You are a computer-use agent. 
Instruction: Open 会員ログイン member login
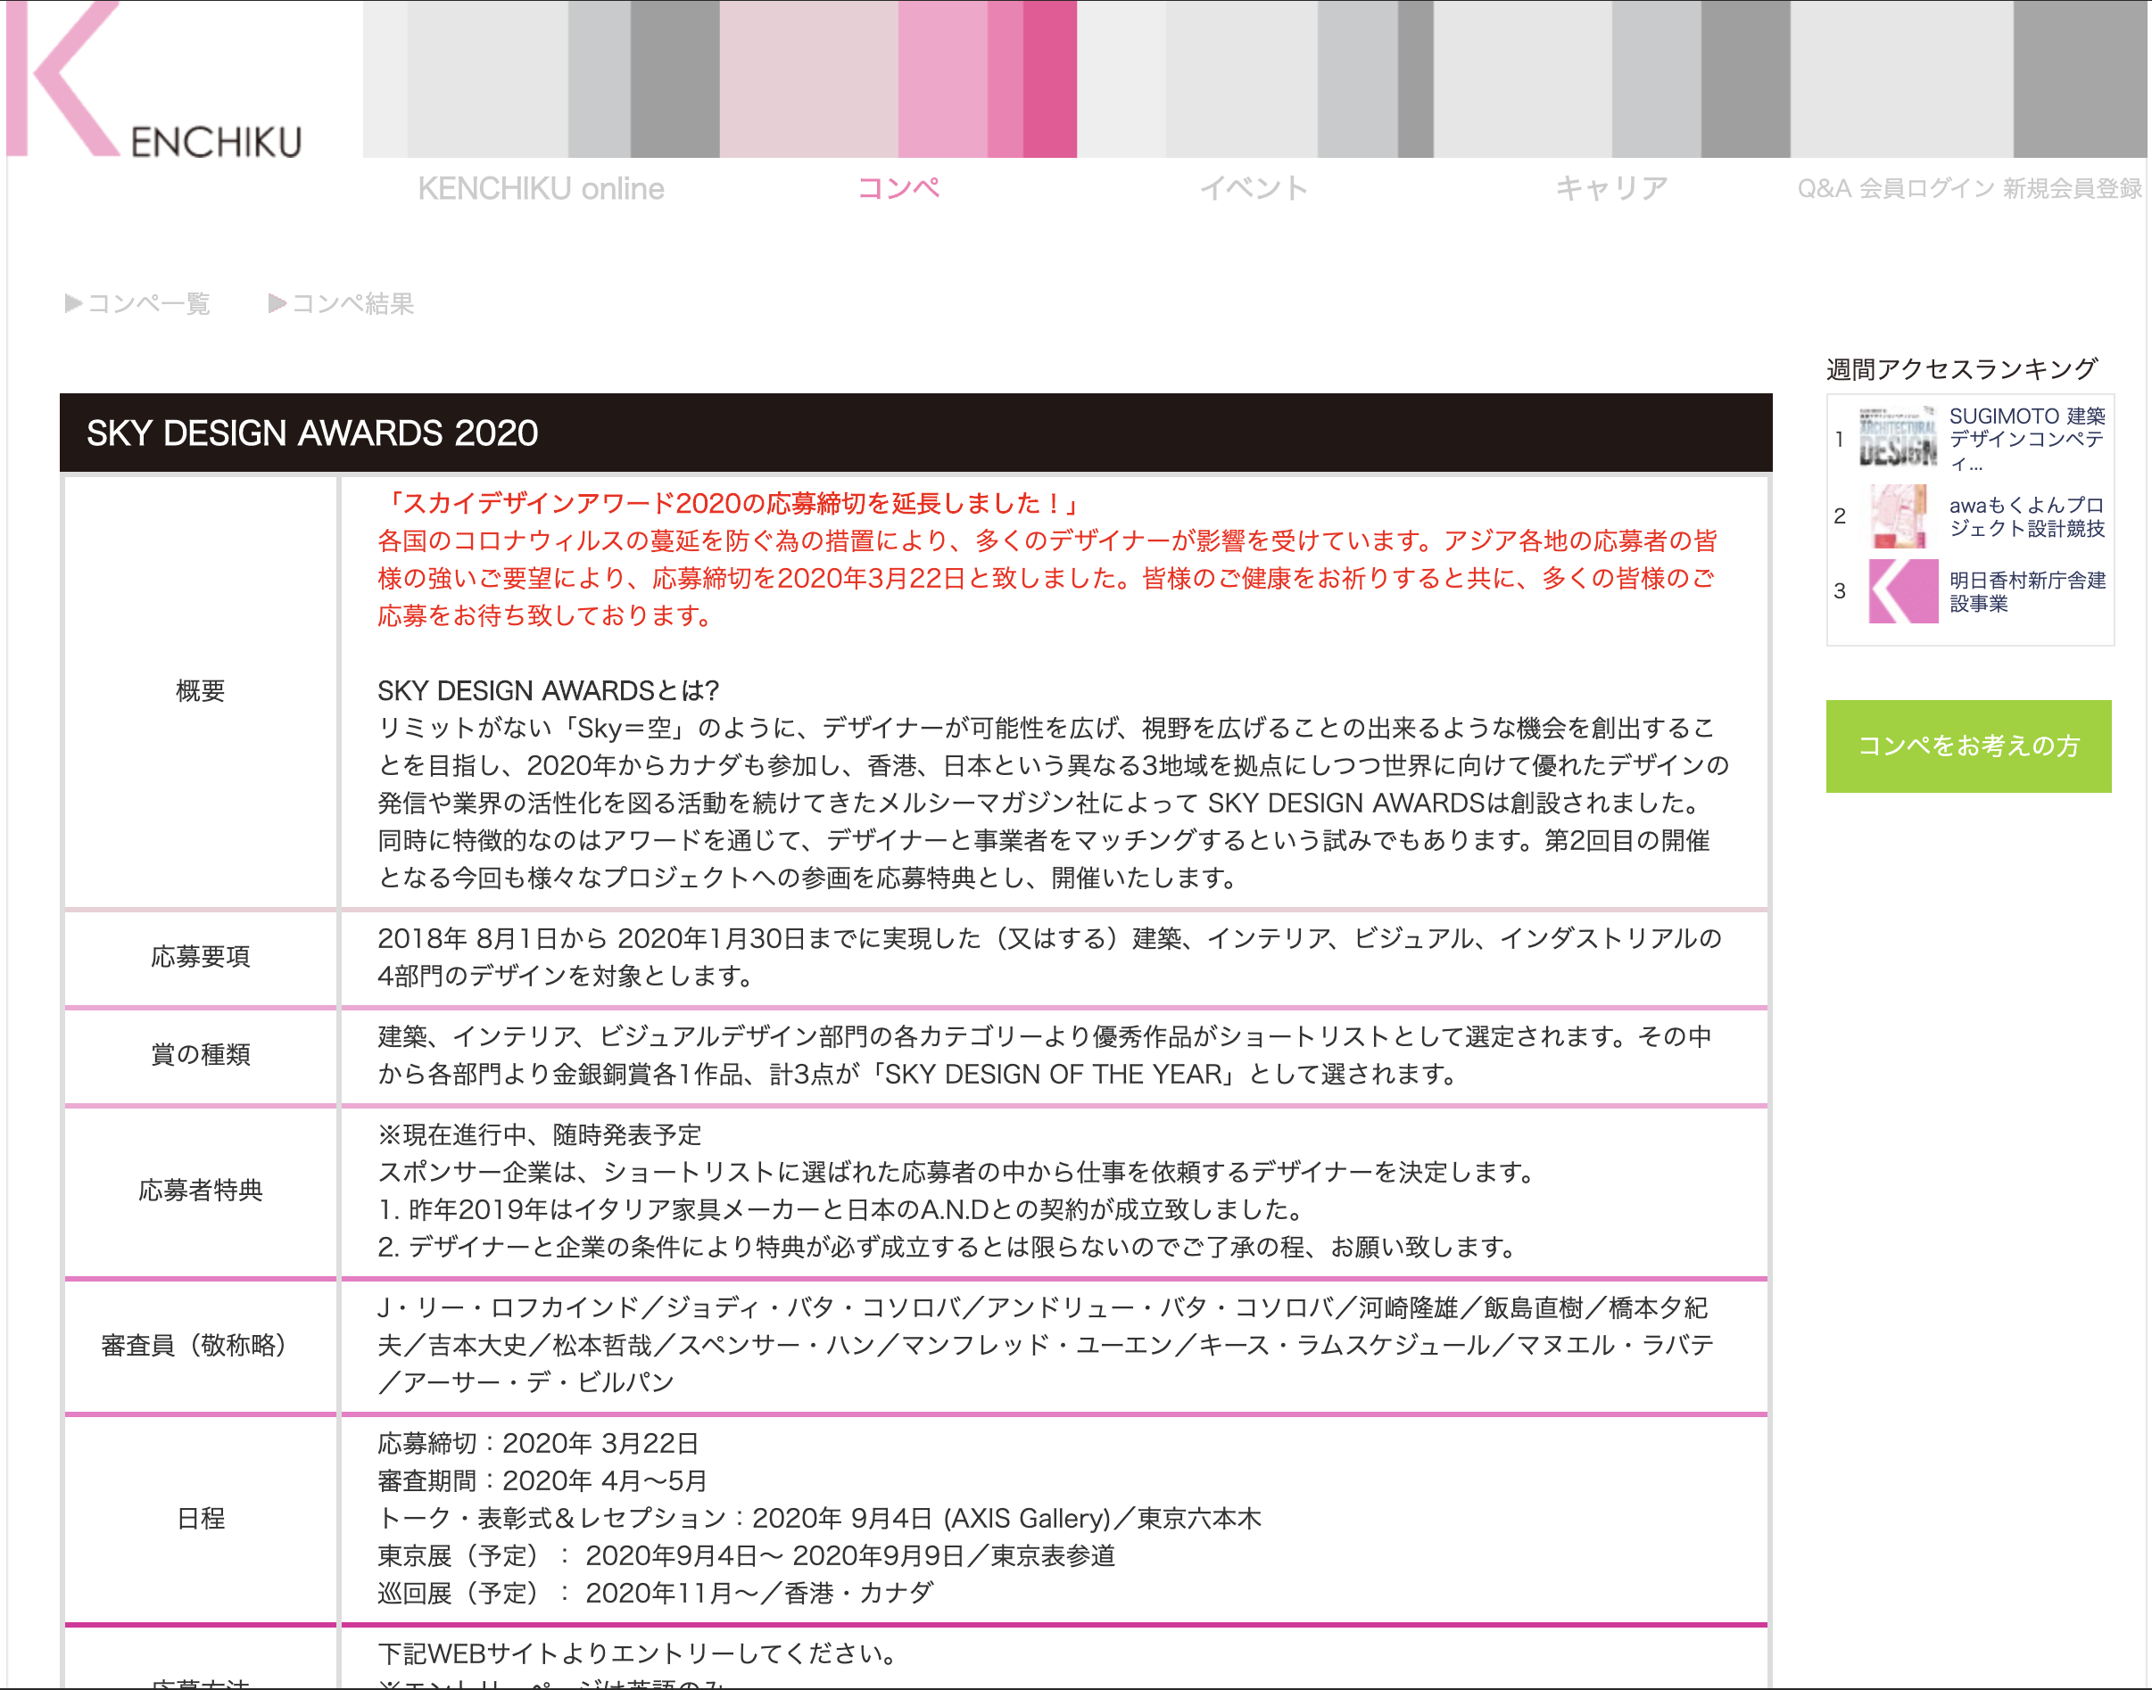click(x=1925, y=188)
